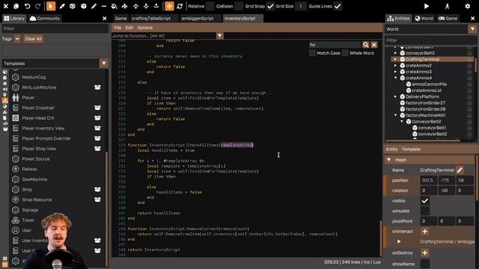Close the code search box
The height and width of the screenshot is (269, 479).
(x=374, y=45)
